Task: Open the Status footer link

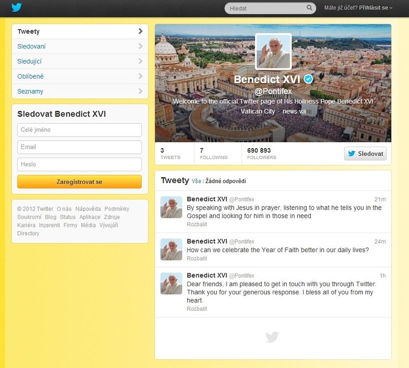Action: [x=67, y=217]
